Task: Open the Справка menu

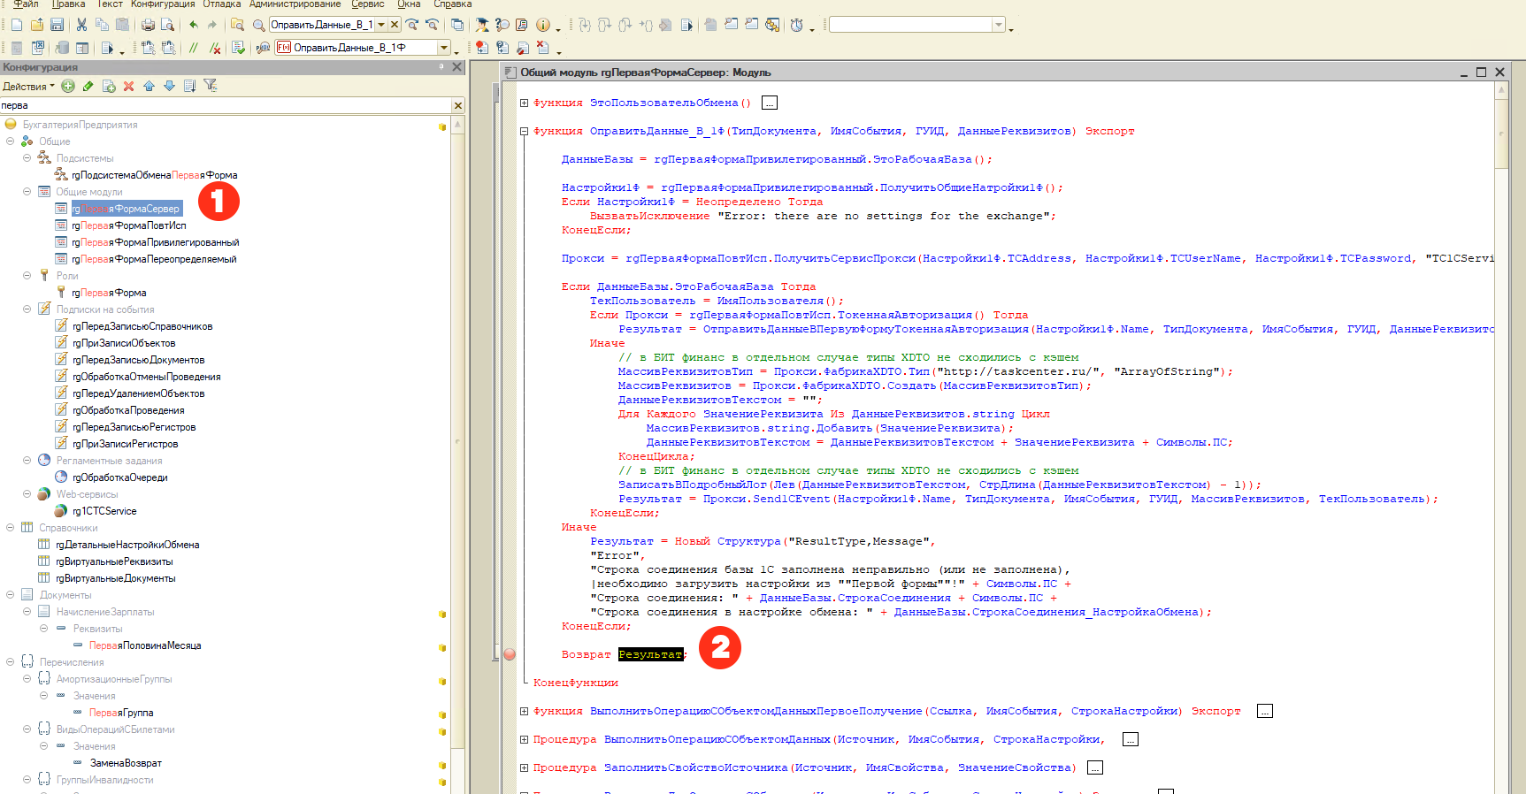Action: 453,4
